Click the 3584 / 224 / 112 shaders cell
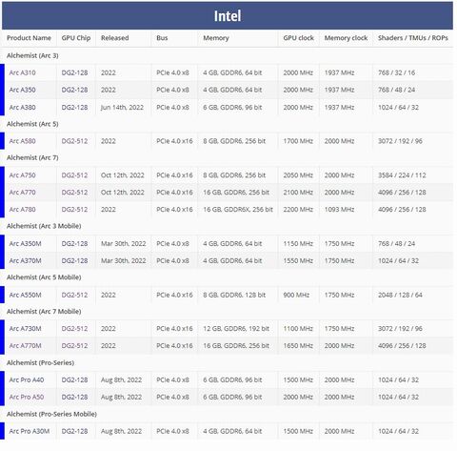This screenshot has width=457, height=451. (402, 175)
